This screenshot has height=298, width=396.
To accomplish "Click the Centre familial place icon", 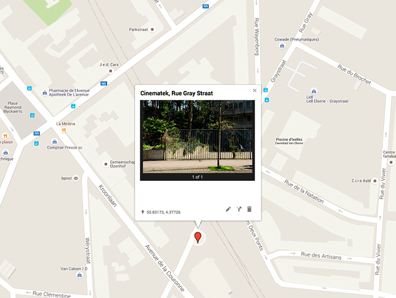I will [x=391, y=162].
